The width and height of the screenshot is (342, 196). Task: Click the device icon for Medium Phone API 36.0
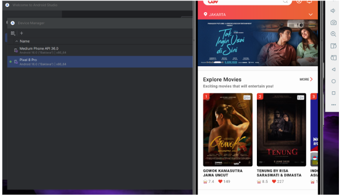point(16,51)
